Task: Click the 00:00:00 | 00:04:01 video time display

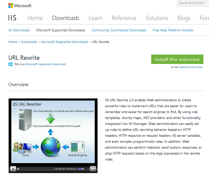Action: pos(66,169)
